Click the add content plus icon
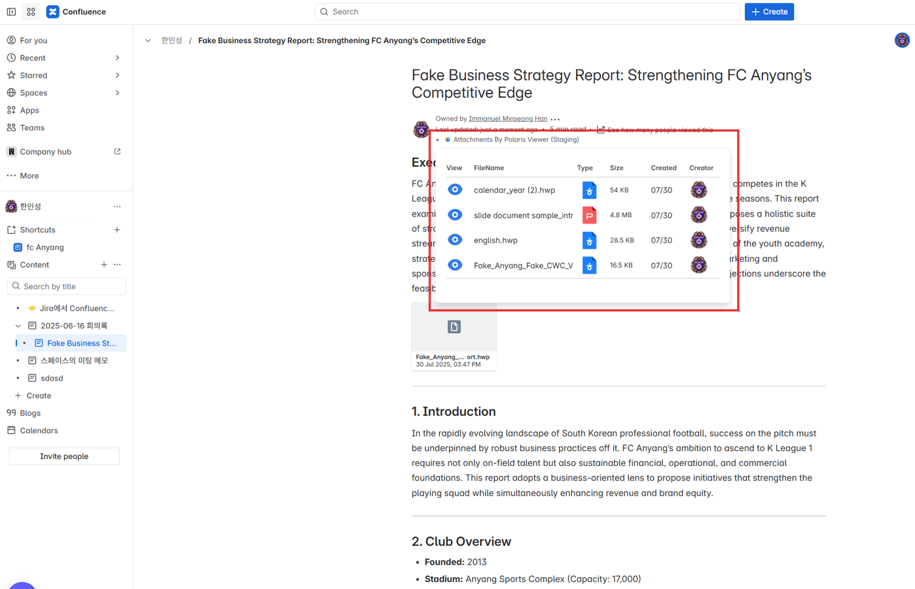The width and height of the screenshot is (915, 589). click(x=104, y=265)
